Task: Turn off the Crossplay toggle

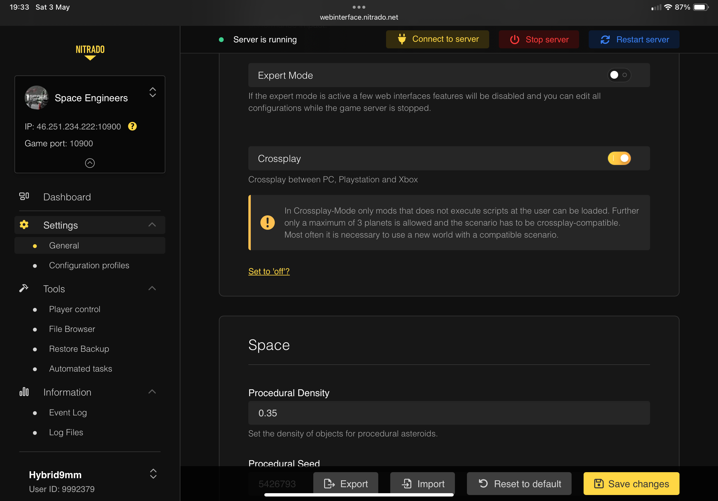Action: [619, 158]
